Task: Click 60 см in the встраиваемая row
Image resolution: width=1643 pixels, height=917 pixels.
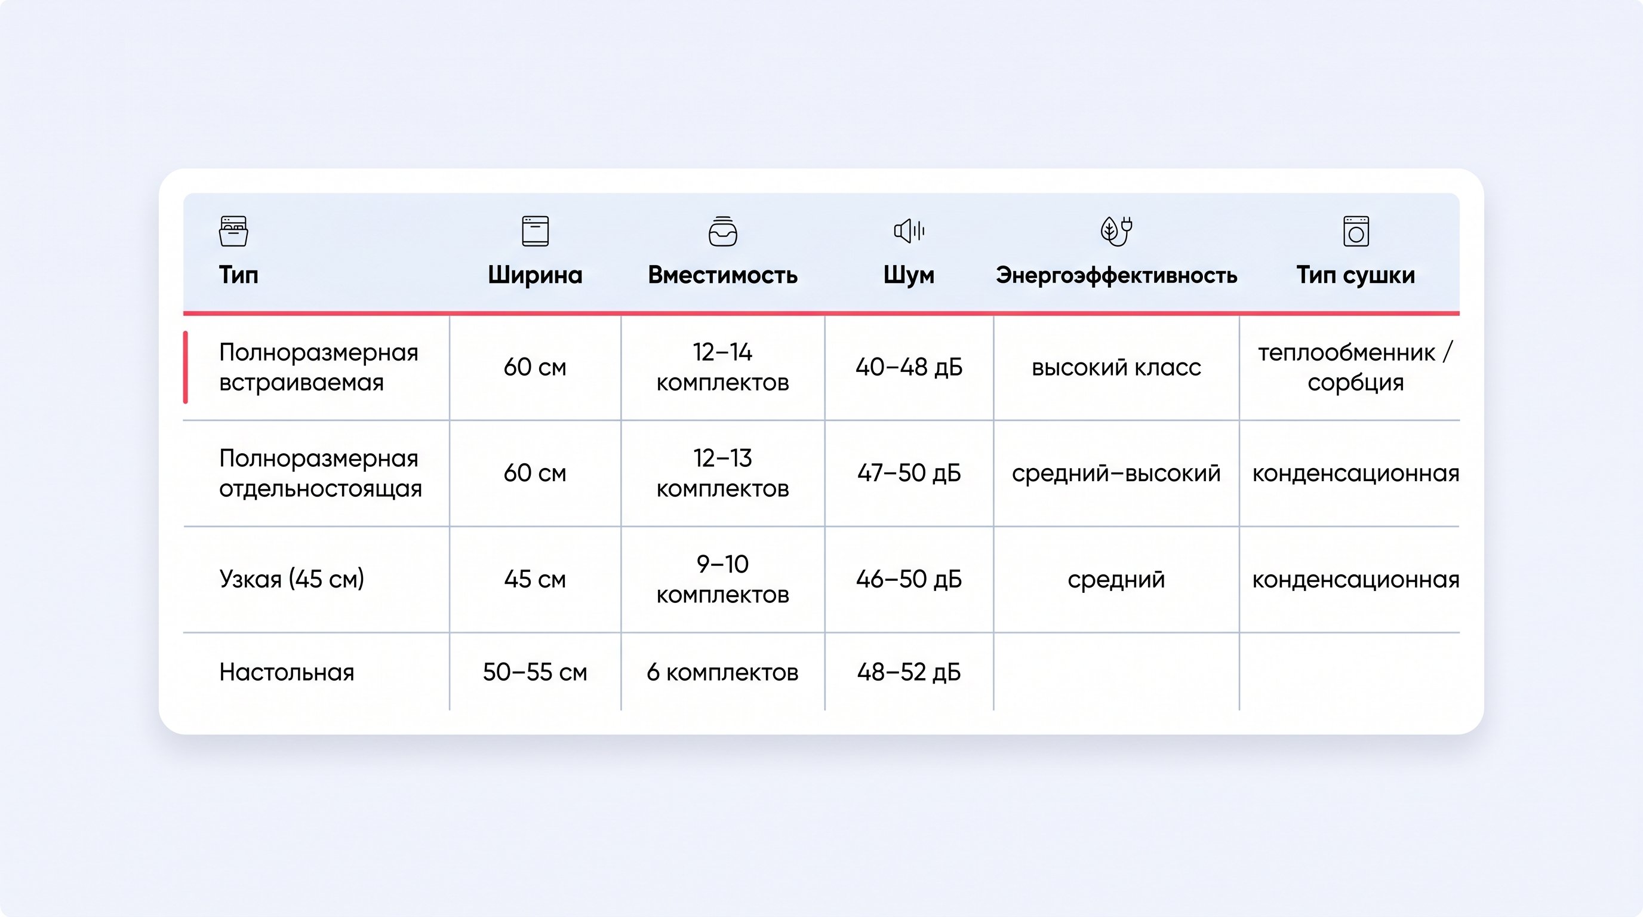Action: [x=535, y=367]
